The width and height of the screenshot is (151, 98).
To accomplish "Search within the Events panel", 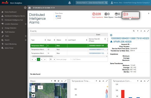I will (x=134, y=31).
